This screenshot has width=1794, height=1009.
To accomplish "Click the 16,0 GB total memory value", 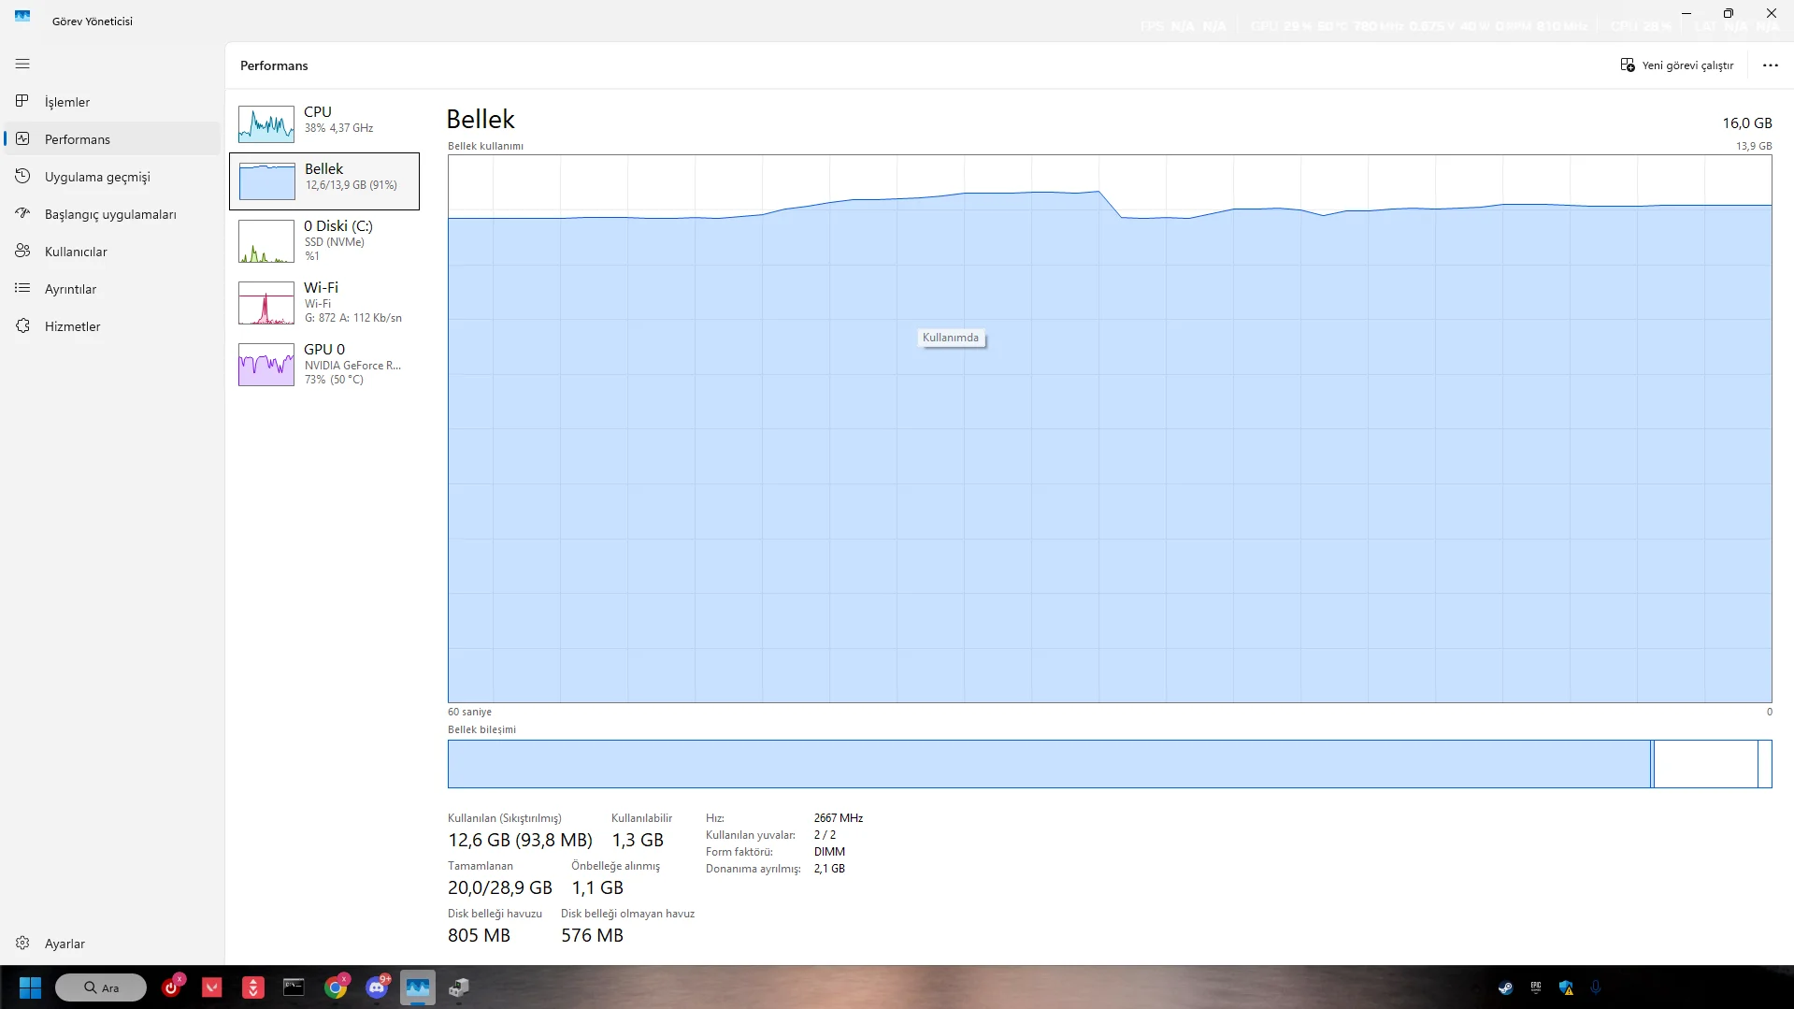I will (x=1747, y=123).
